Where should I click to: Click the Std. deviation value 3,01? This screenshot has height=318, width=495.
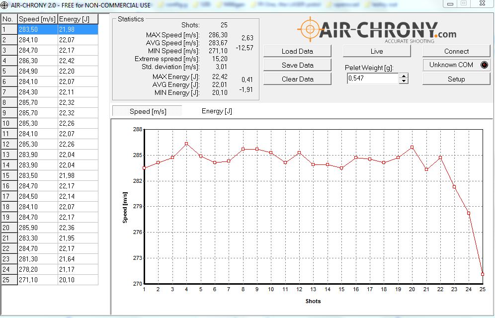222,67
